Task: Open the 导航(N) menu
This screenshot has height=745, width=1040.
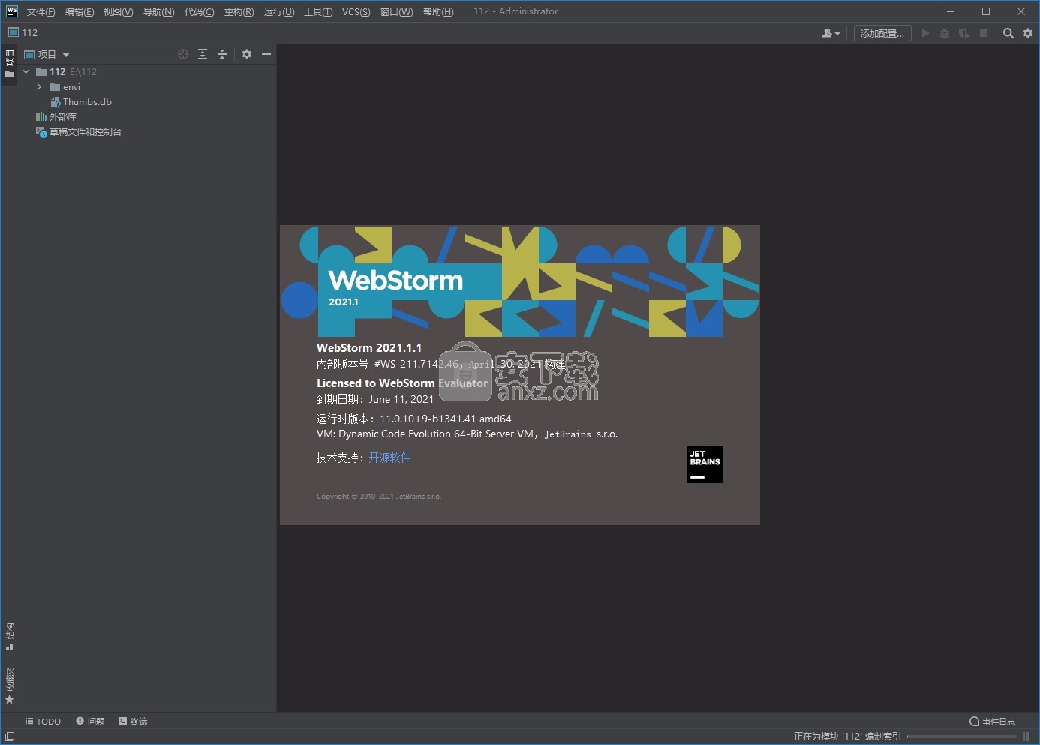Action: [x=158, y=11]
